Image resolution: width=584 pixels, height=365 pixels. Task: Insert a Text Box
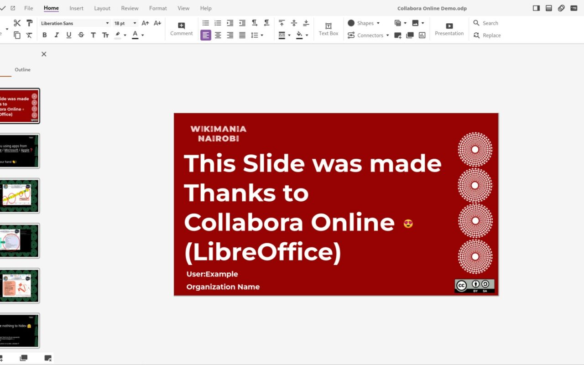(x=328, y=29)
